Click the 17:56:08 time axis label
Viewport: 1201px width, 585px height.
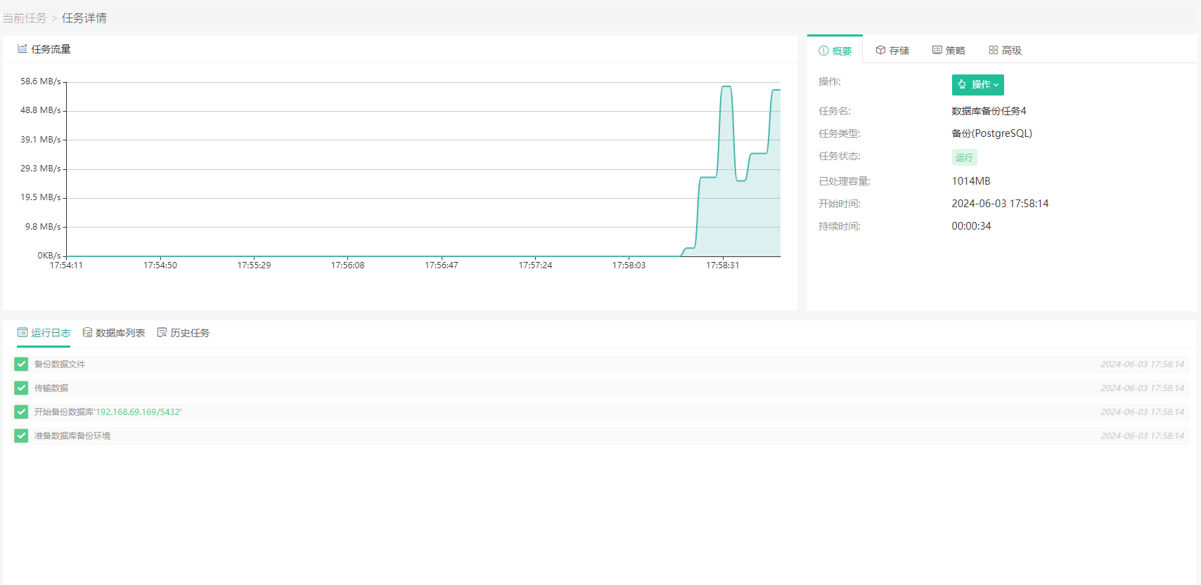point(347,265)
